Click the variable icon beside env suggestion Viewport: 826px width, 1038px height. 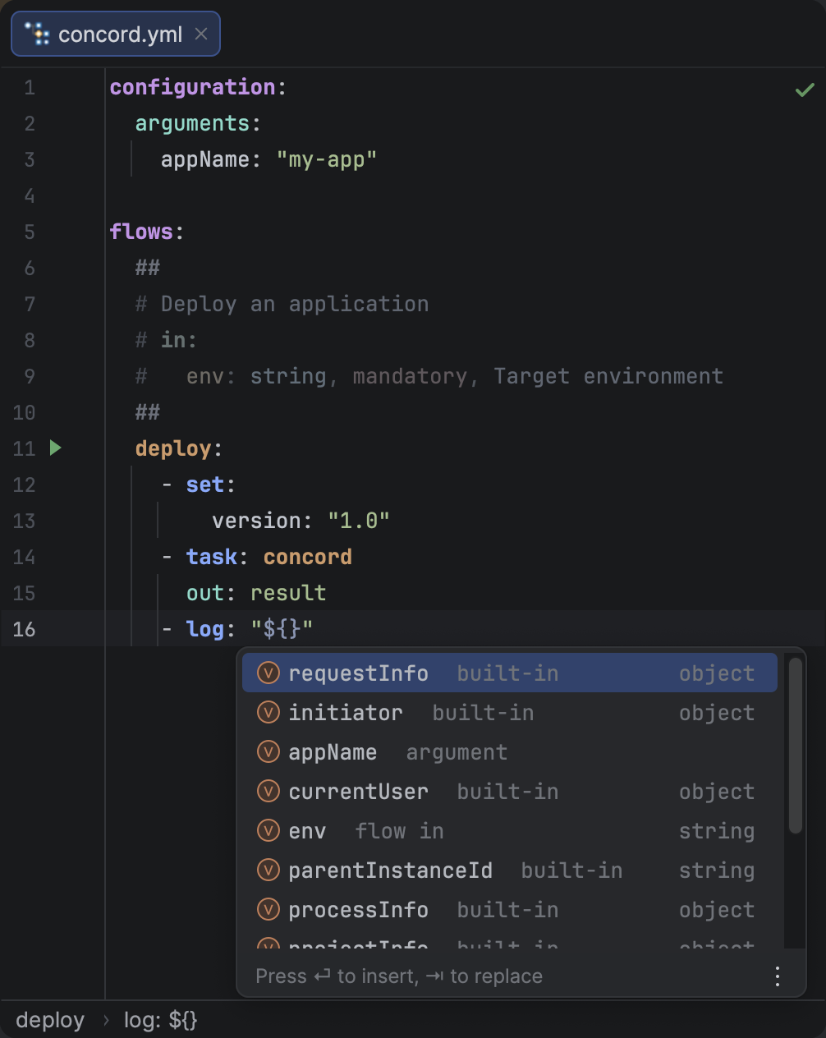tap(268, 831)
